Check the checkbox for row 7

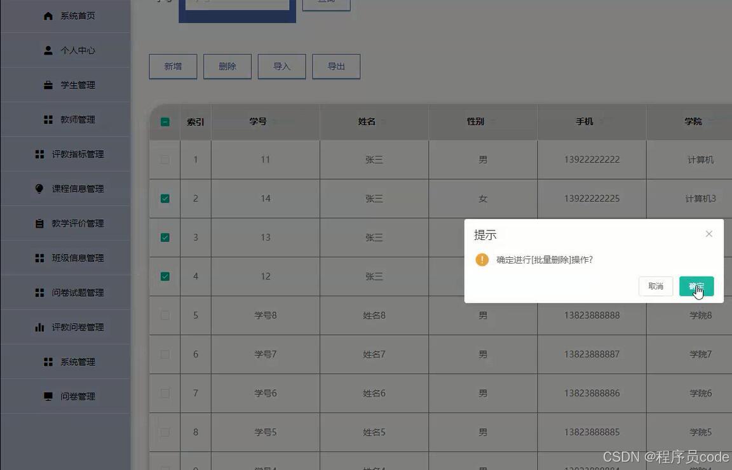(x=165, y=393)
